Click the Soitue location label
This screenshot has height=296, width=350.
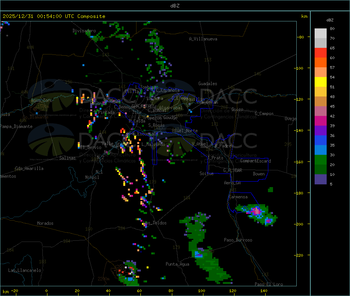click(x=206, y=173)
